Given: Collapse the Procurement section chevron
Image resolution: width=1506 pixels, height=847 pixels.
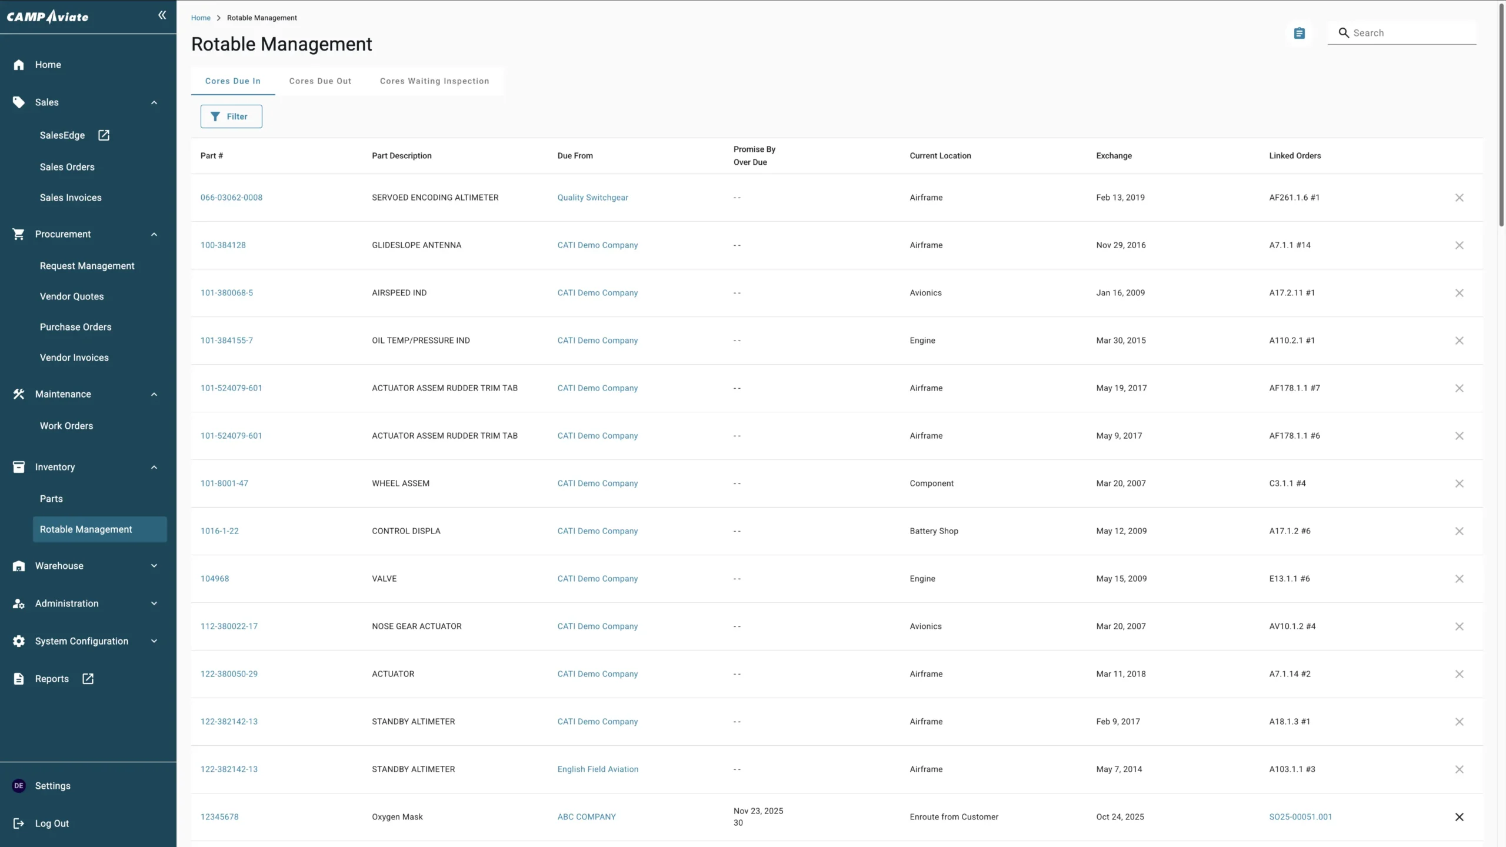Looking at the screenshot, I should (x=154, y=234).
